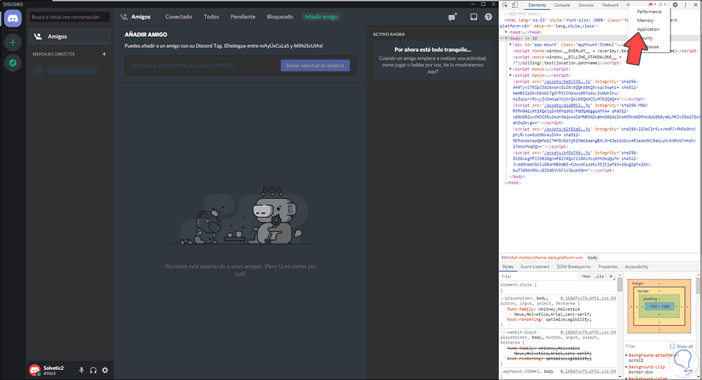Image resolution: width=702 pixels, height=380 pixels.
Task: Click the ellipsis beside the body node
Action: pos(501,38)
